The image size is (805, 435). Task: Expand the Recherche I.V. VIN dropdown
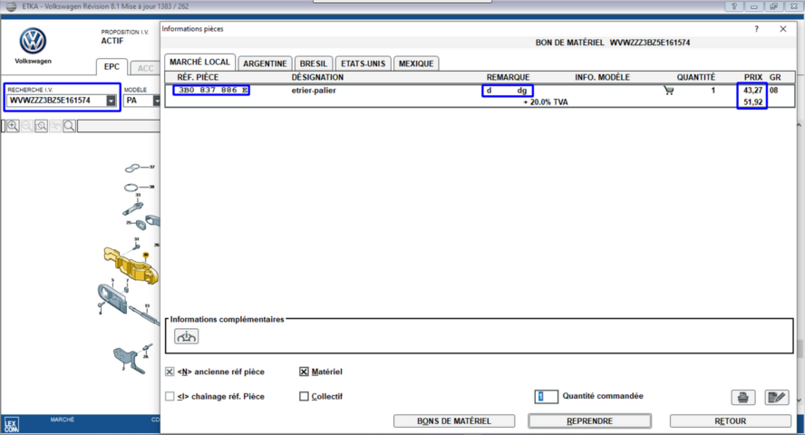pyautogui.click(x=111, y=101)
